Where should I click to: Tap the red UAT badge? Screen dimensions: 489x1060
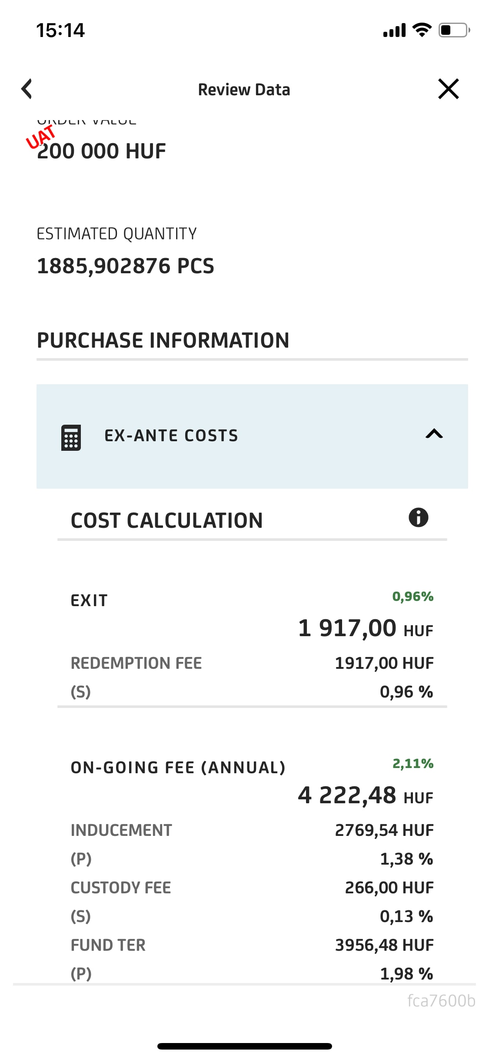41,137
